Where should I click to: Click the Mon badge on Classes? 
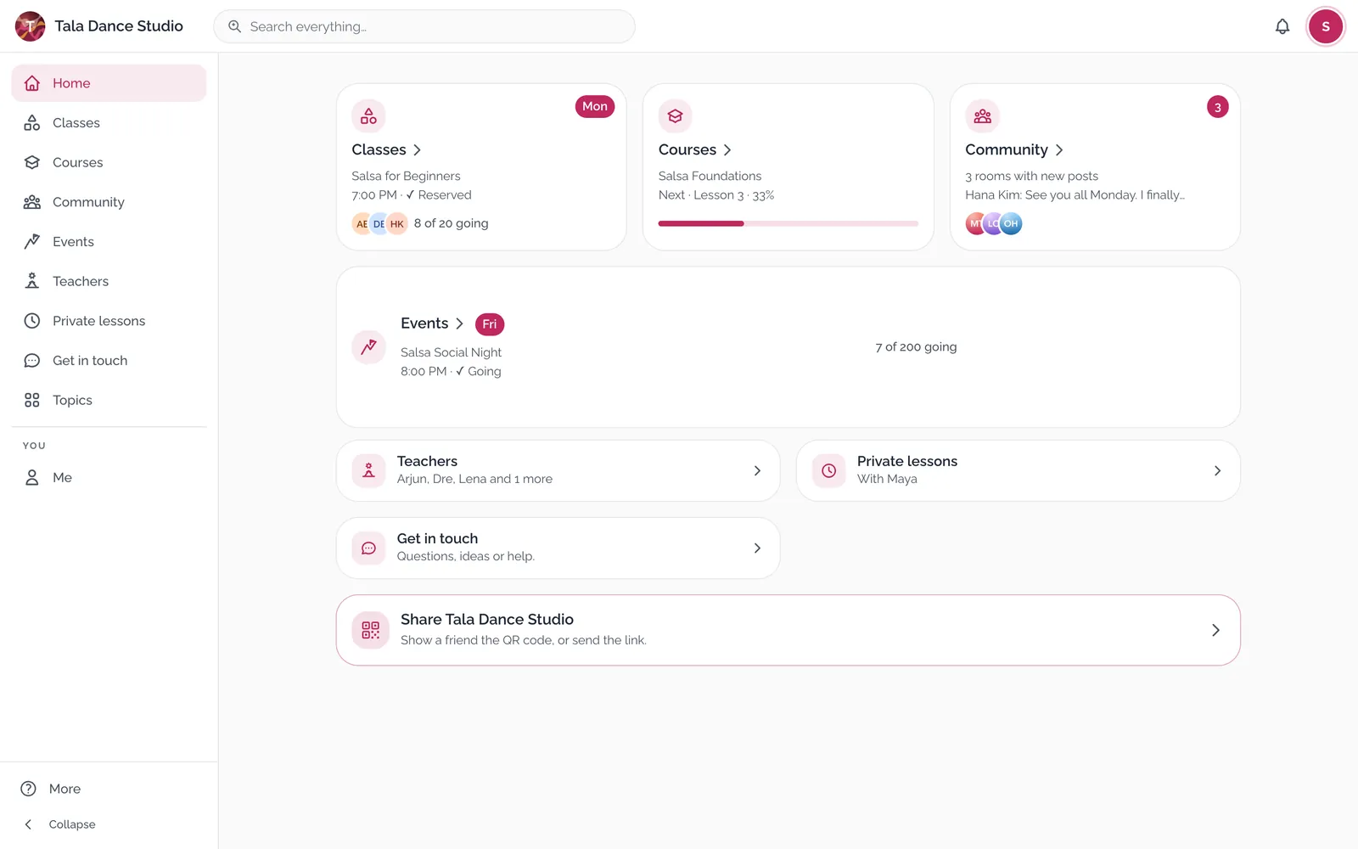(x=595, y=106)
